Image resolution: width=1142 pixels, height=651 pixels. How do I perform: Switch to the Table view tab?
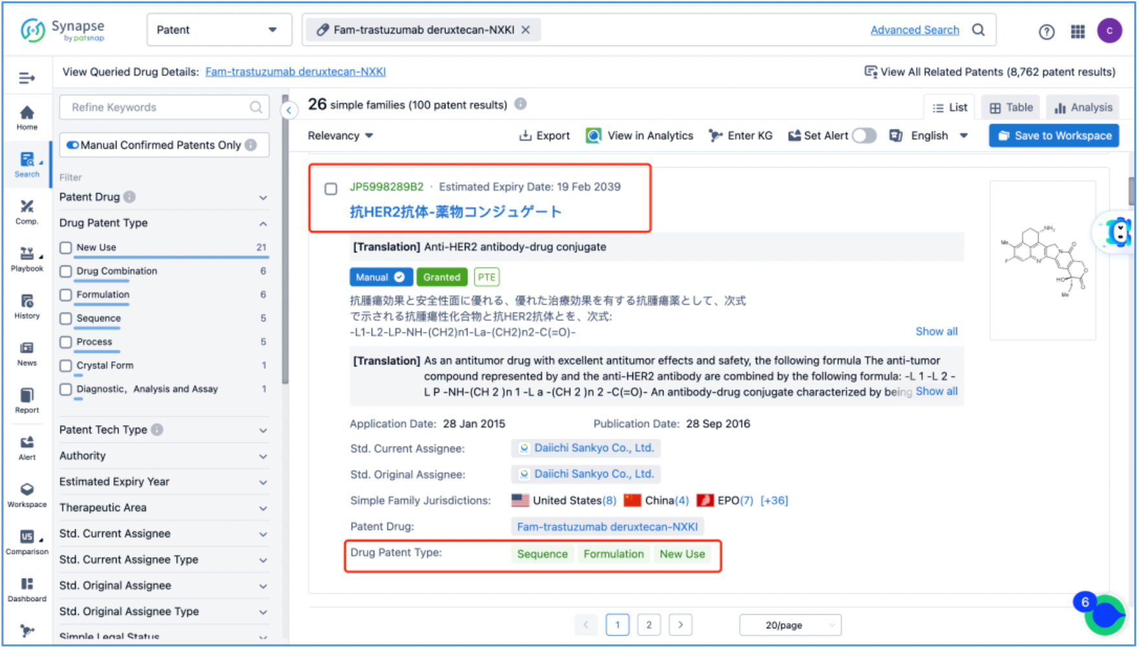click(1011, 107)
